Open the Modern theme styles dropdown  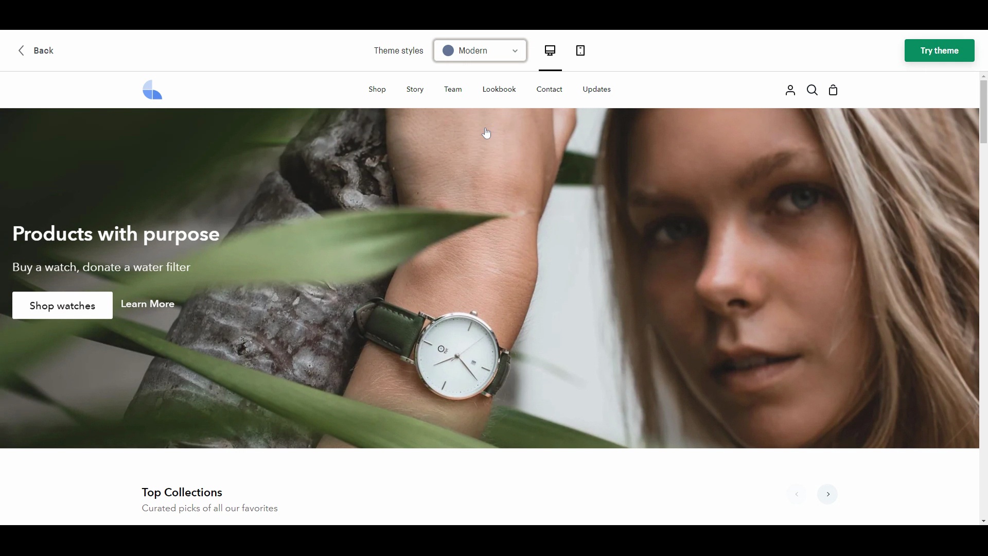(x=480, y=50)
